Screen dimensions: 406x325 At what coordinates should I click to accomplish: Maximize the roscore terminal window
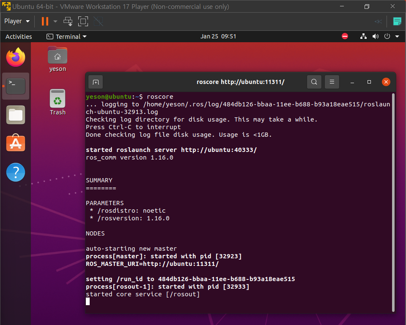[x=369, y=82]
